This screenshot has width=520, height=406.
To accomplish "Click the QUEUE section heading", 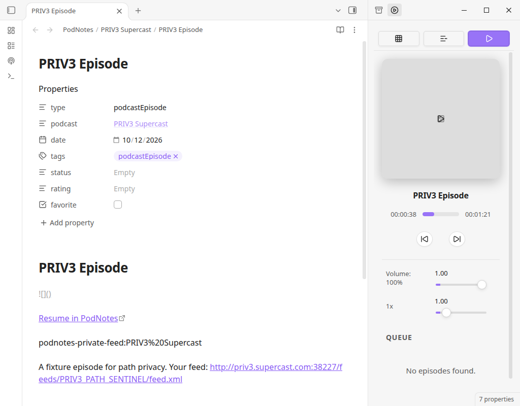I will click(399, 337).
